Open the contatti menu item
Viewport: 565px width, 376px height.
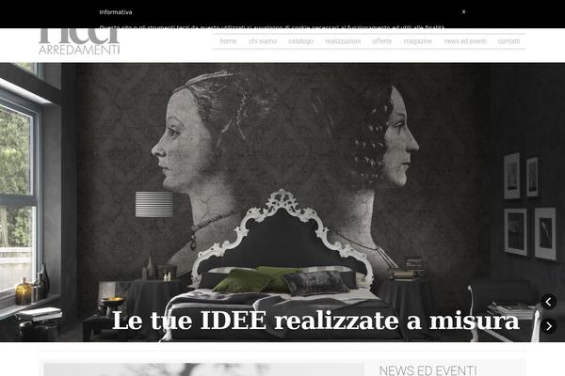tap(508, 41)
